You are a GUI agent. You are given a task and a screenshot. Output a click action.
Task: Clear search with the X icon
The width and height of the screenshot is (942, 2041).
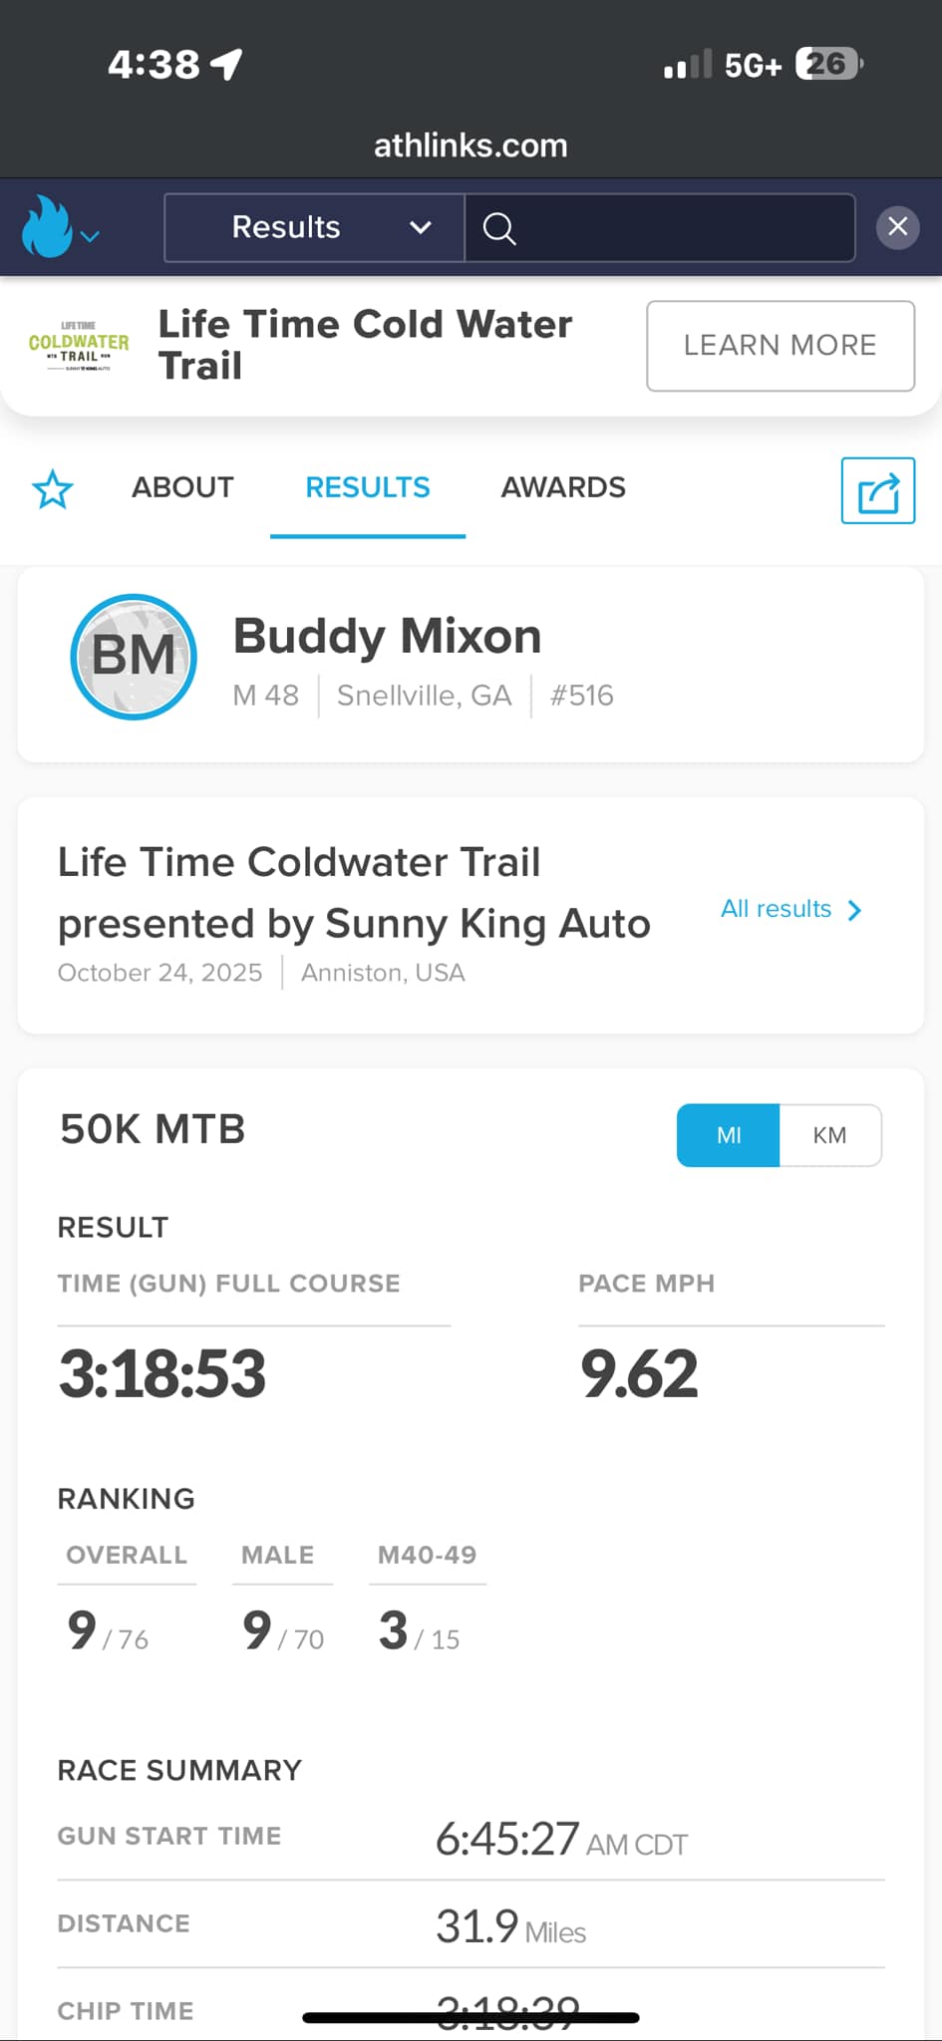click(x=897, y=227)
